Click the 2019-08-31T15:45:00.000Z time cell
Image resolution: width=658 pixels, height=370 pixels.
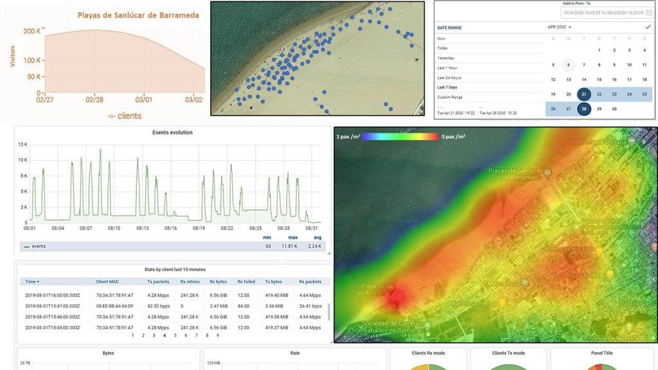(x=53, y=328)
